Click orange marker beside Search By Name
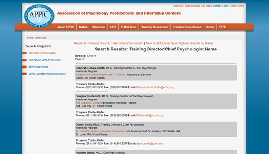The image size is (269, 154). click(x=24, y=67)
